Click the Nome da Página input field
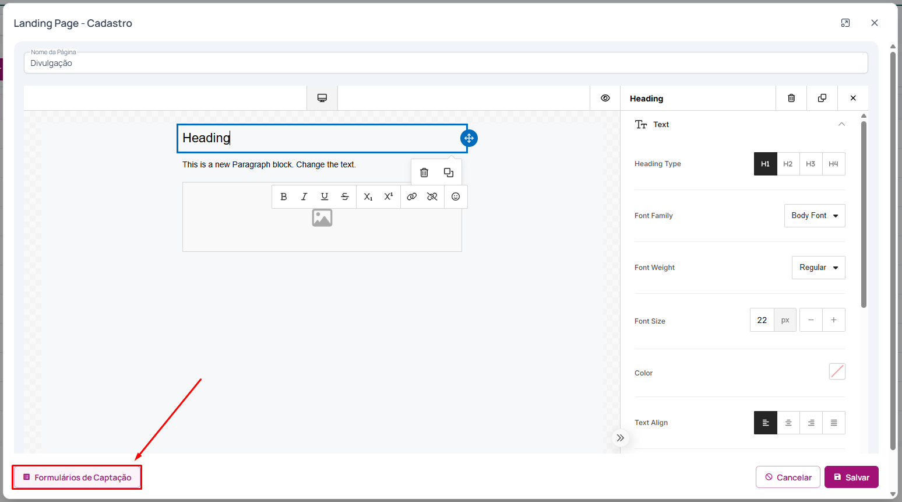Image resolution: width=902 pixels, height=502 pixels. click(445, 63)
